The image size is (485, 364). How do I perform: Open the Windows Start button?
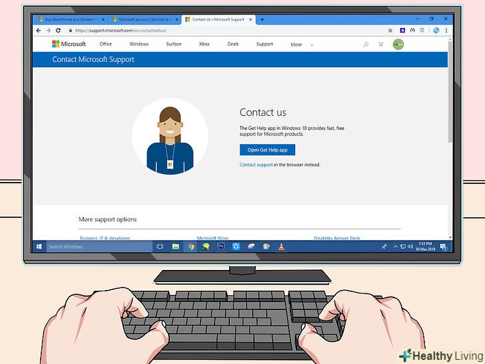[x=39, y=247]
